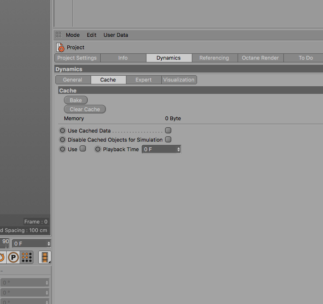This screenshot has height=304, width=323.
Task: Tick Disable Cached Objects for Simulation checkbox
Action: coord(168,140)
